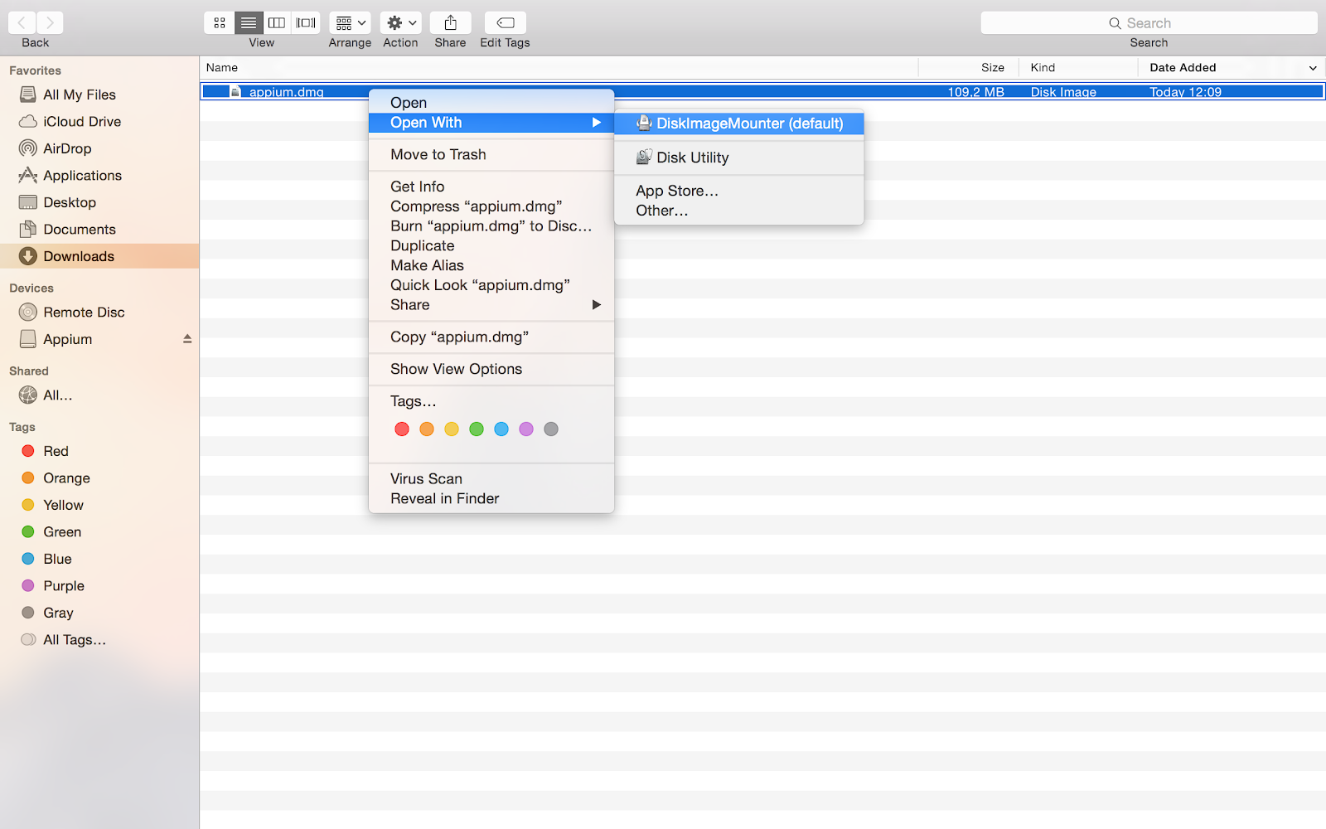Choose Tags… in context menu

coord(491,401)
